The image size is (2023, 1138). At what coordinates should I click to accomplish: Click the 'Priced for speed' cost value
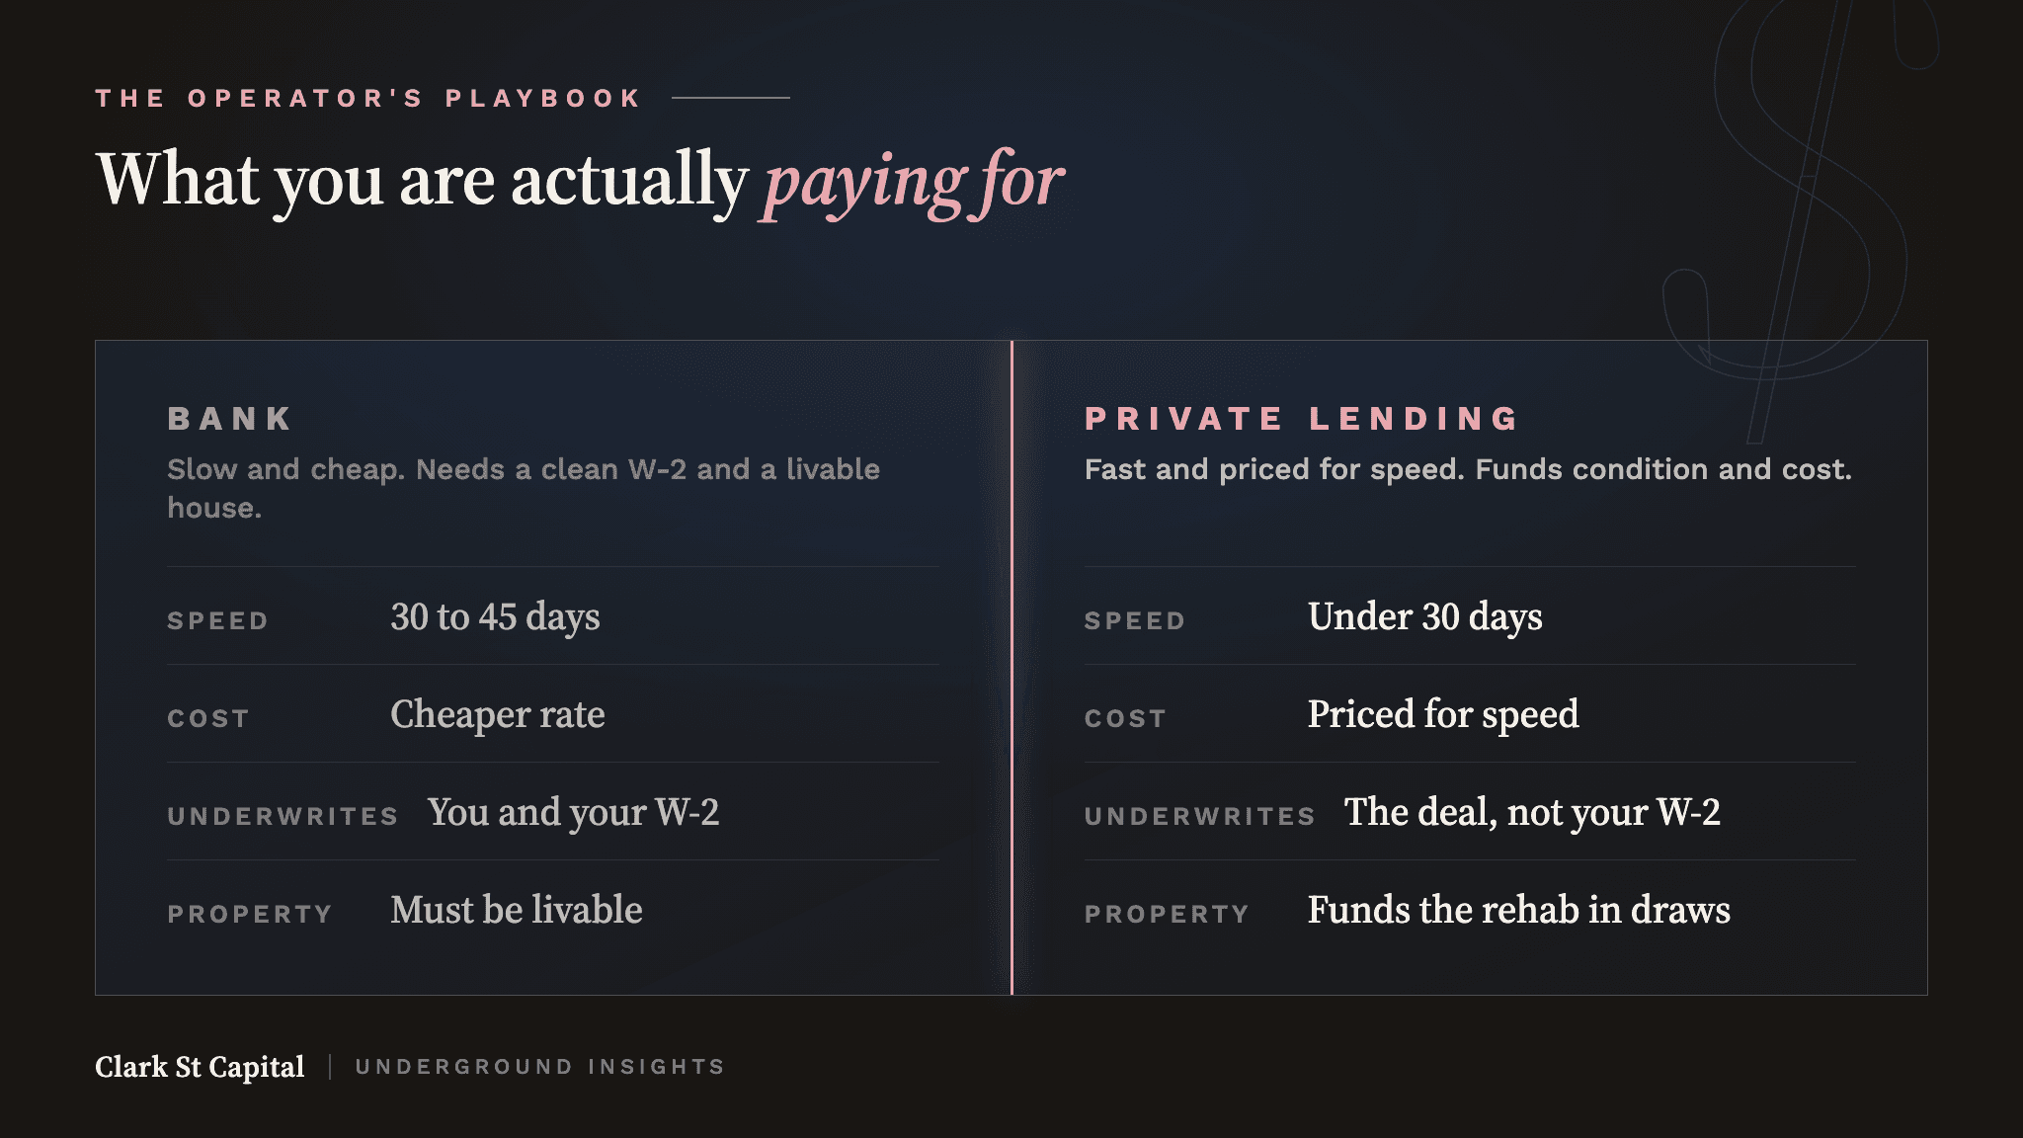pyautogui.click(x=1443, y=714)
